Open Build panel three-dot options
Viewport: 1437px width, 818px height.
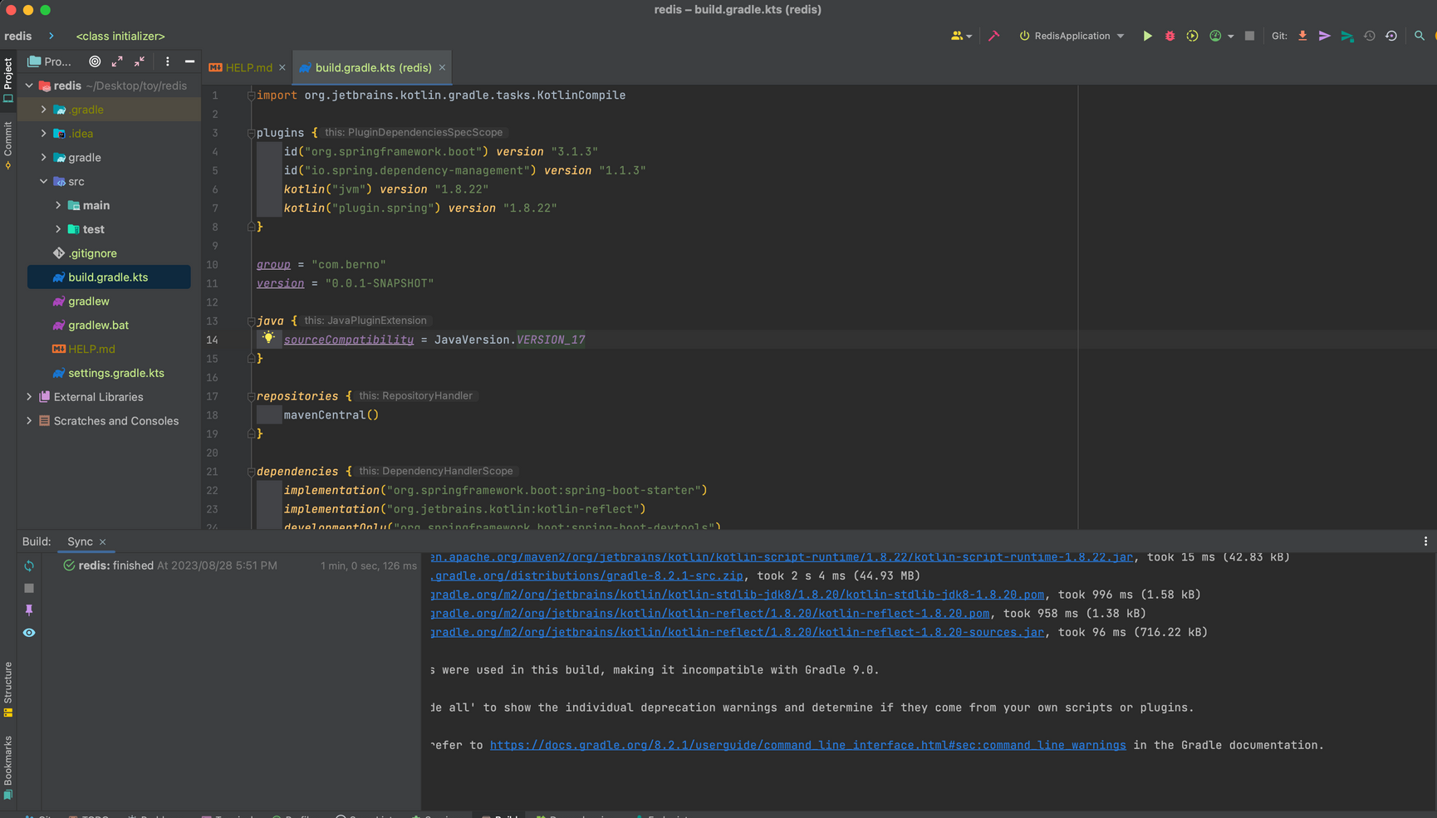pyautogui.click(x=1425, y=541)
